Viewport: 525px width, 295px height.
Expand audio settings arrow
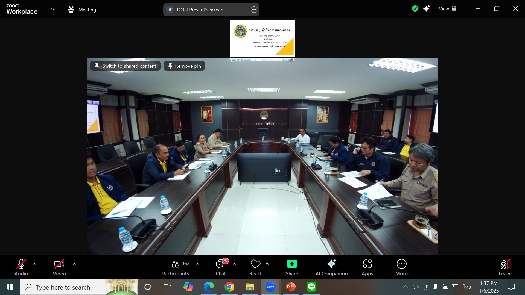34,264
